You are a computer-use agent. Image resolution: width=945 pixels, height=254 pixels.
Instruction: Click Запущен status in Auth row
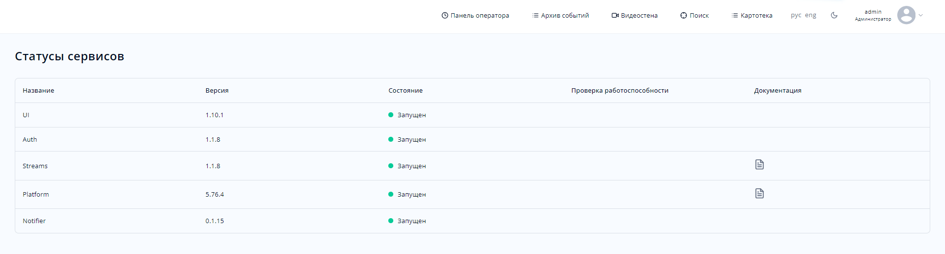[x=408, y=140]
